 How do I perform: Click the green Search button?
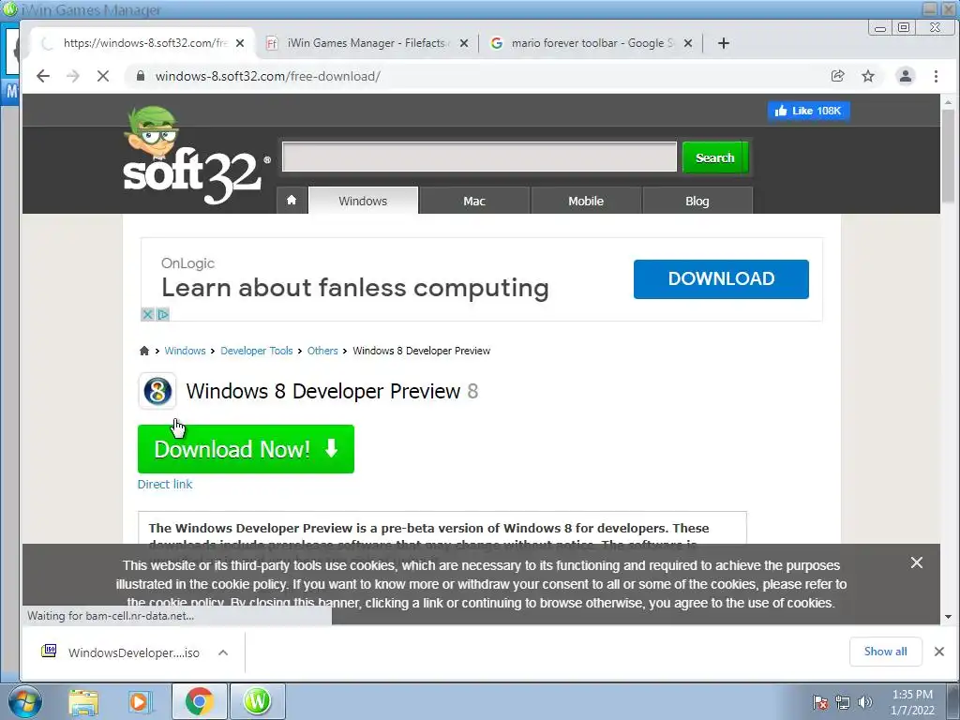point(715,157)
